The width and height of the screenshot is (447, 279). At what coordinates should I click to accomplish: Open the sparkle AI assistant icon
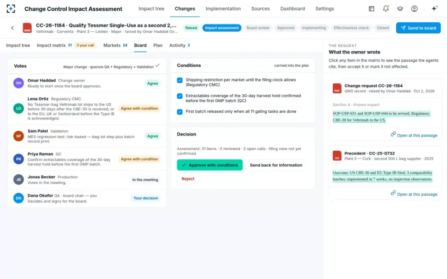434,9
